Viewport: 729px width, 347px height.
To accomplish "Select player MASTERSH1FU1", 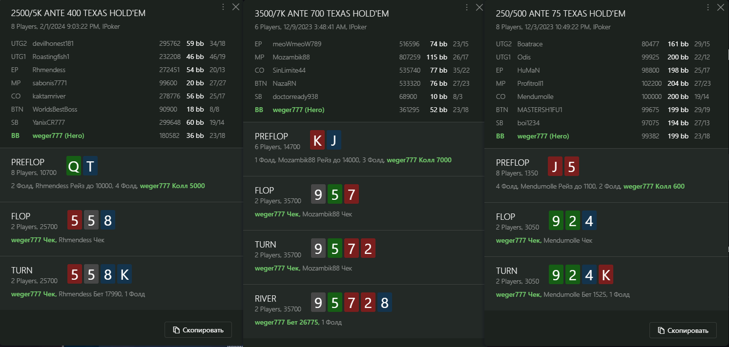I will pos(540,110).
